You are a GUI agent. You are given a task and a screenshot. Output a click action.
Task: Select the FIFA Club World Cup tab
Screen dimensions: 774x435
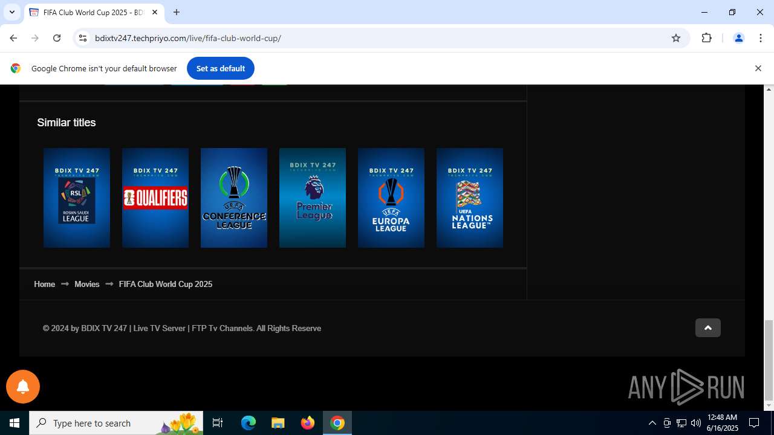tap(94, 12)
